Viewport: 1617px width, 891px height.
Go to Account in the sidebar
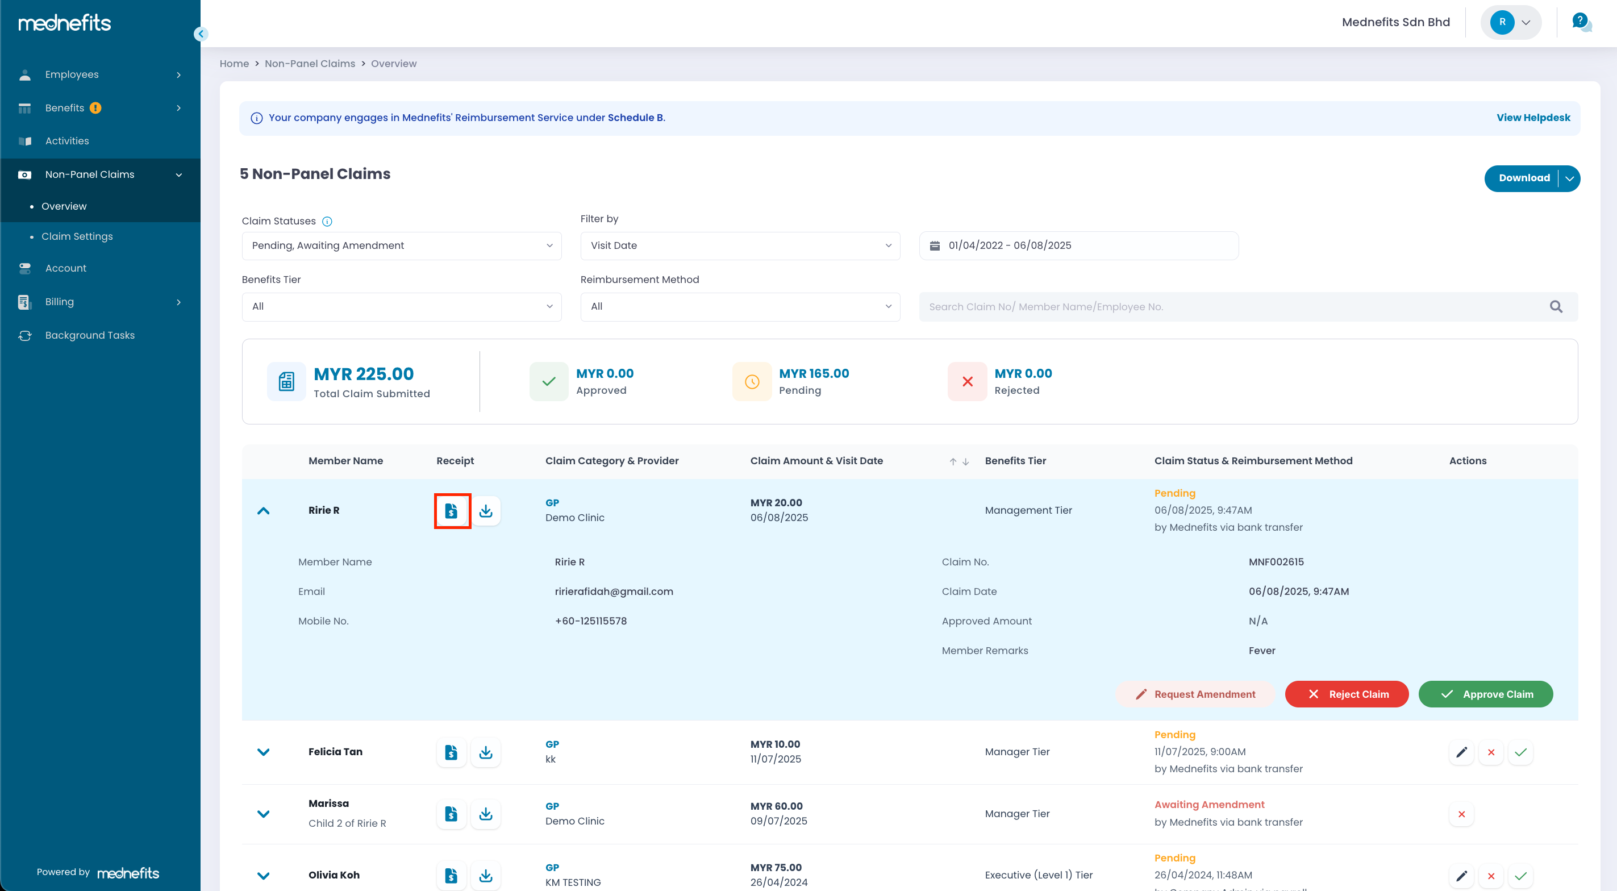(x=101, y=268)
